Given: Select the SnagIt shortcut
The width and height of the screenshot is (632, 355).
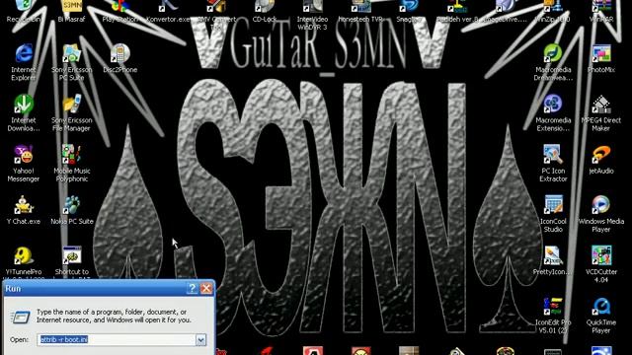Looking at the screenshot, I should pos(408,10).
